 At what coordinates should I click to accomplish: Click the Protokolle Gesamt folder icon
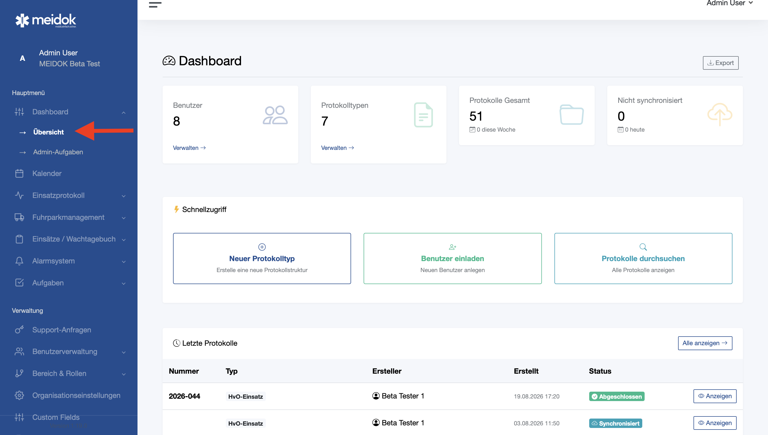pos(571,114)
